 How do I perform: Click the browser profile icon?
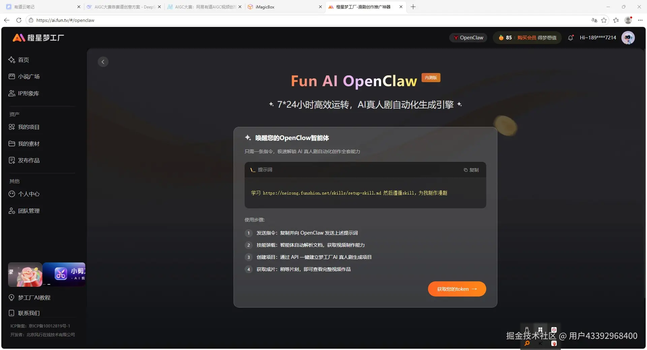pos(628,20)
